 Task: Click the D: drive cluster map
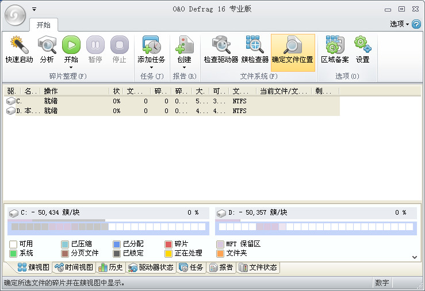(316, 228)
